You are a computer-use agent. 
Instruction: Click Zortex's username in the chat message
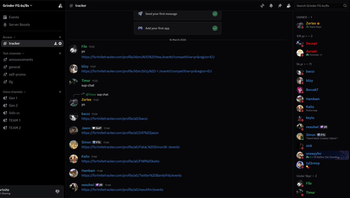click(x=86, y=100)
